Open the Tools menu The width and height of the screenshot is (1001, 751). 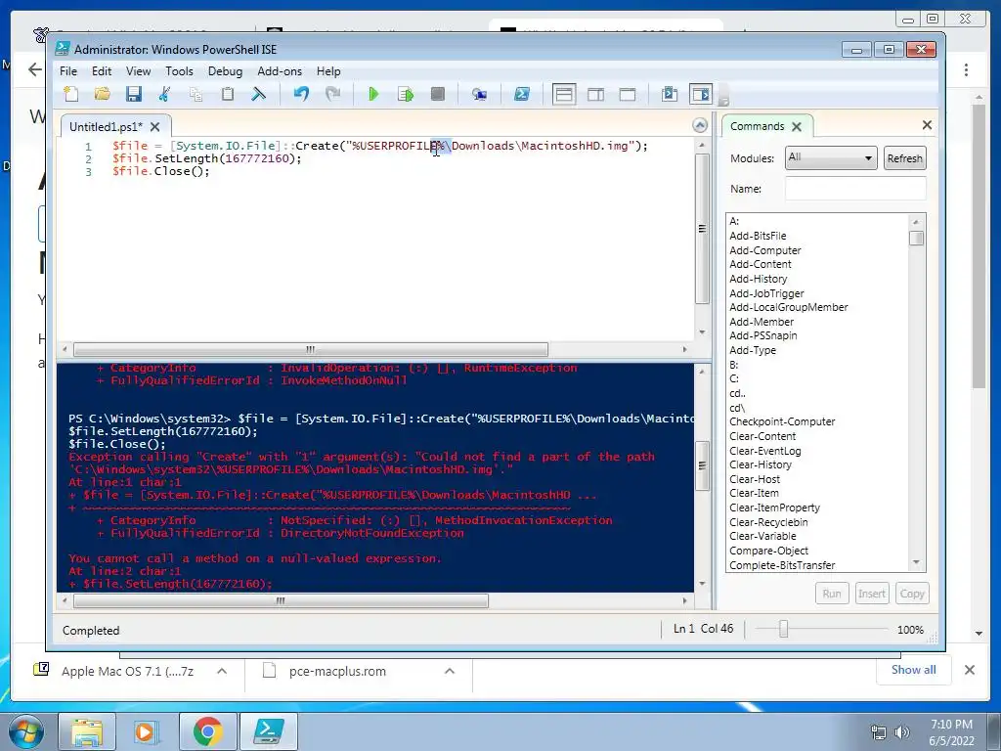[x=180, y=71]
